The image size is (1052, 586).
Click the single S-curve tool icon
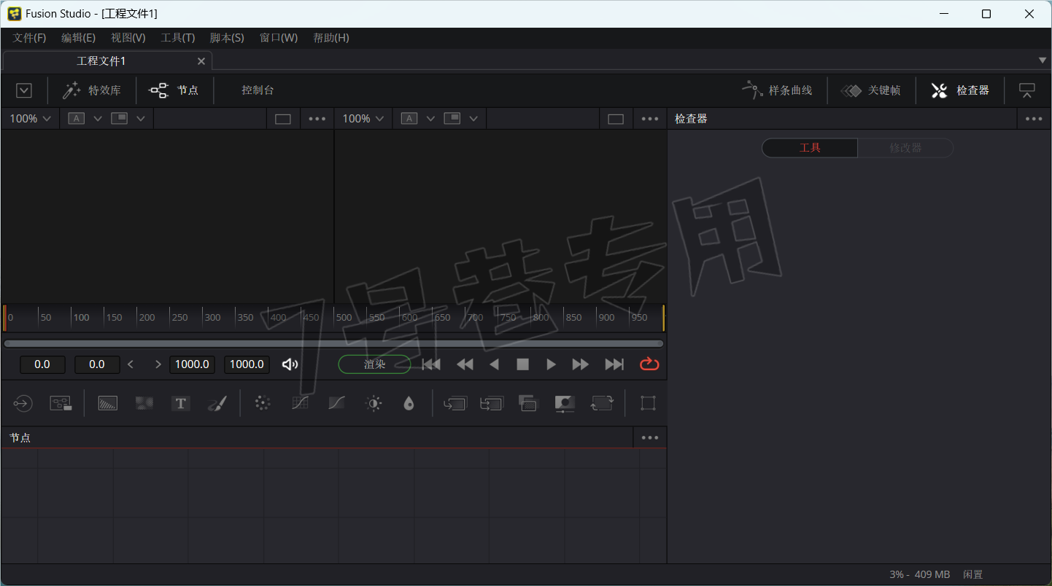[336, 403]
